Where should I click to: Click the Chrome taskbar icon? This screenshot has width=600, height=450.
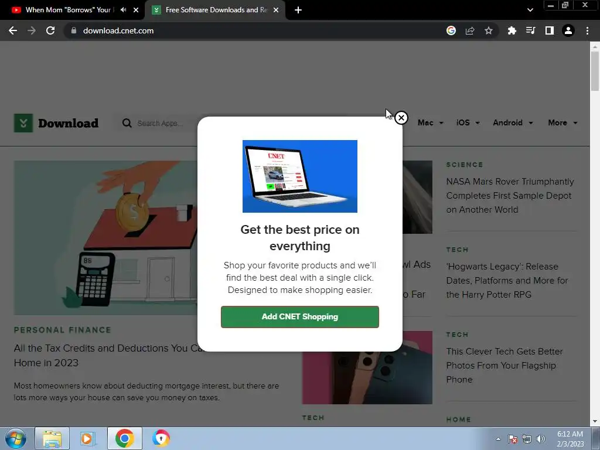124,438
